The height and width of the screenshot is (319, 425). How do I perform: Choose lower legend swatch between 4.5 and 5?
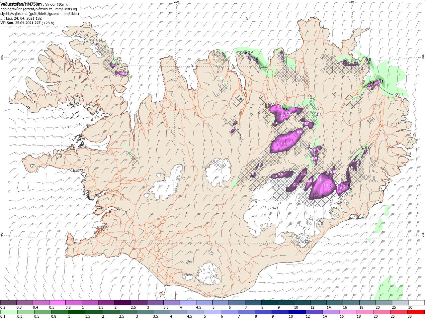click(195, 312)
